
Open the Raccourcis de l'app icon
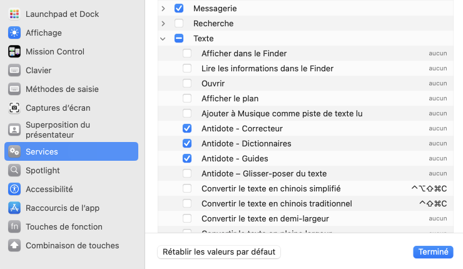14,208
